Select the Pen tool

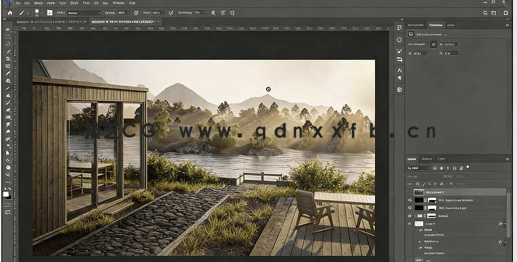tap(8, 139)
